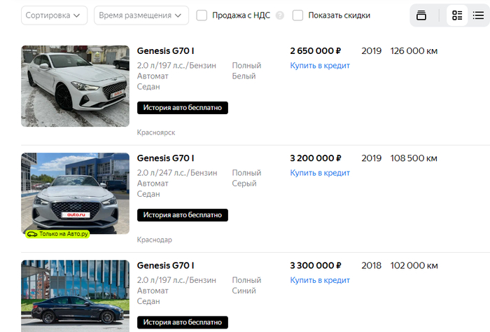
Task: Click the 'Только на Авто.ру' badge
Action: (58, 234)
